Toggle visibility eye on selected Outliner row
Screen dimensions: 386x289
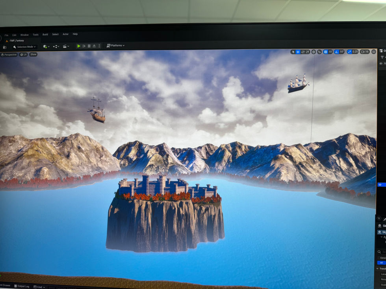(380, 184)
